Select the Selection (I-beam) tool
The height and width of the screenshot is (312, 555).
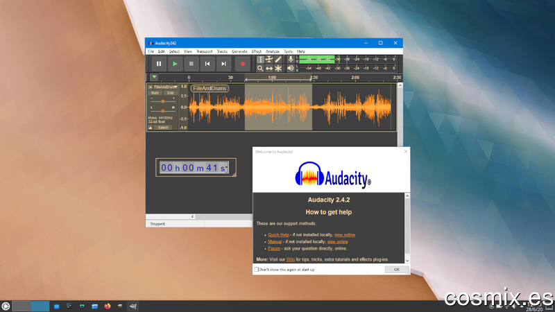tap(260, 60)
